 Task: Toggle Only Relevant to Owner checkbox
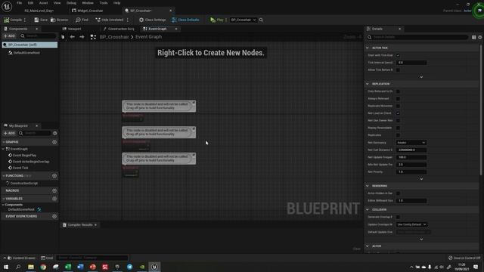tap(398, 91)
